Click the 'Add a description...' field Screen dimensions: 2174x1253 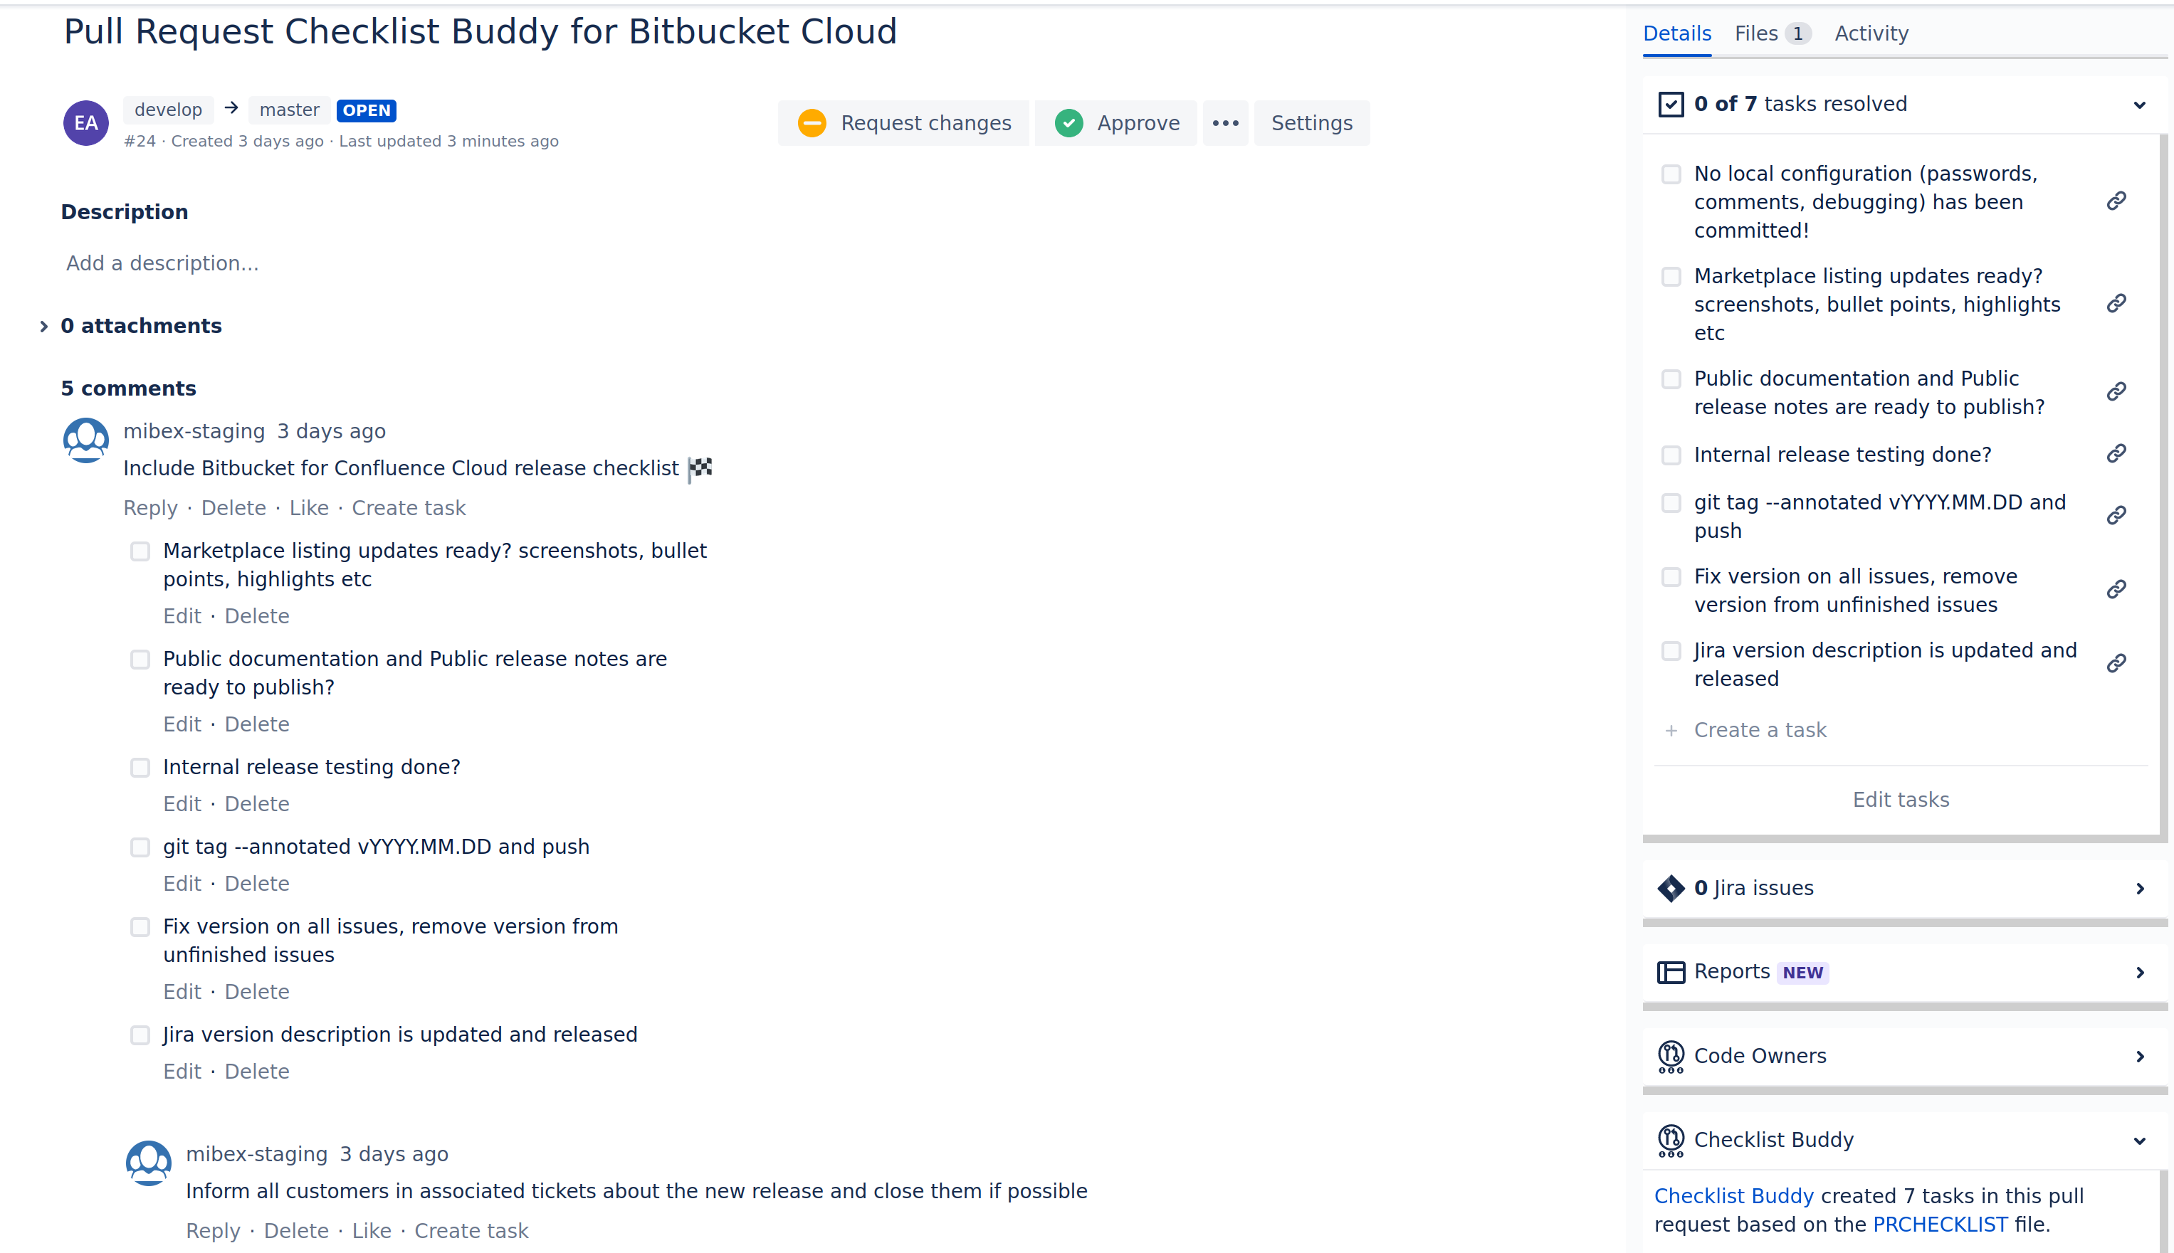tap(163, 263)
